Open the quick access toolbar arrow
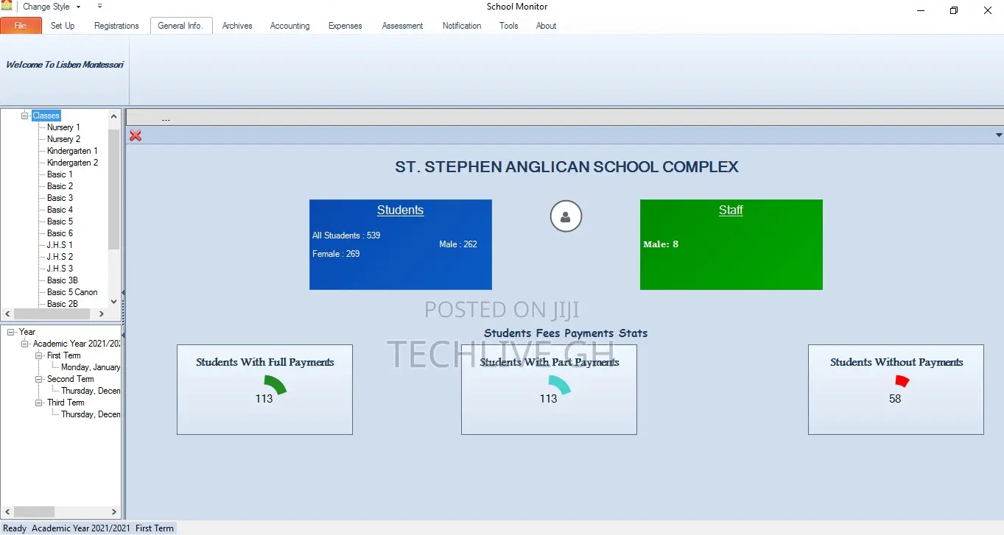Image resolution: width=1004 pixels, height=535 pixels. [x=99, y=7]
